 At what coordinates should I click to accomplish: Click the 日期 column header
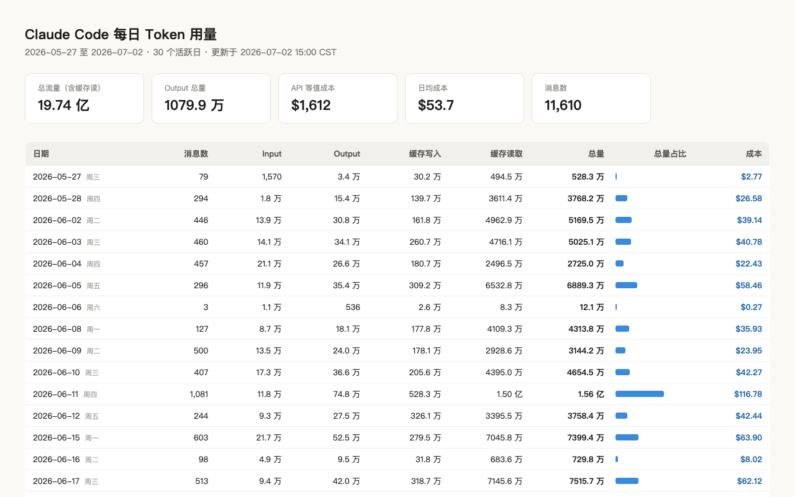point(41,153)
